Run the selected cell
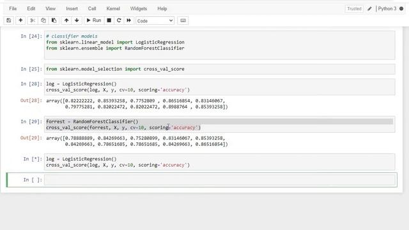The image size is (409, 230). click(94, 20)
